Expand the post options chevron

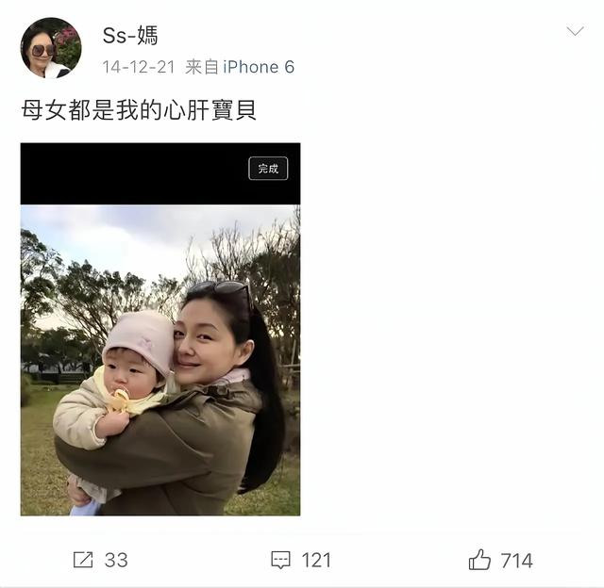[x=575, y=31]
